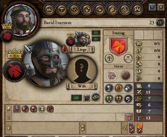Open the laws hammer menu button
Screen dimensions: 167x137
[62, 9]
